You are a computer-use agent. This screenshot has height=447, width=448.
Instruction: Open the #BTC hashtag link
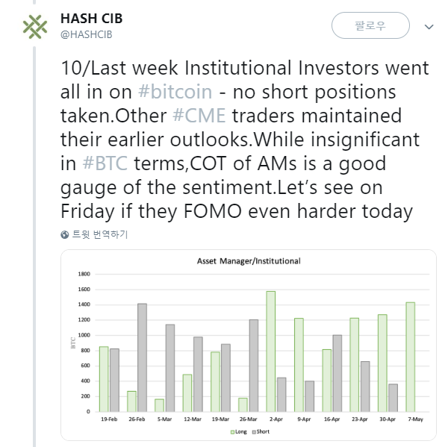[105, 163]
